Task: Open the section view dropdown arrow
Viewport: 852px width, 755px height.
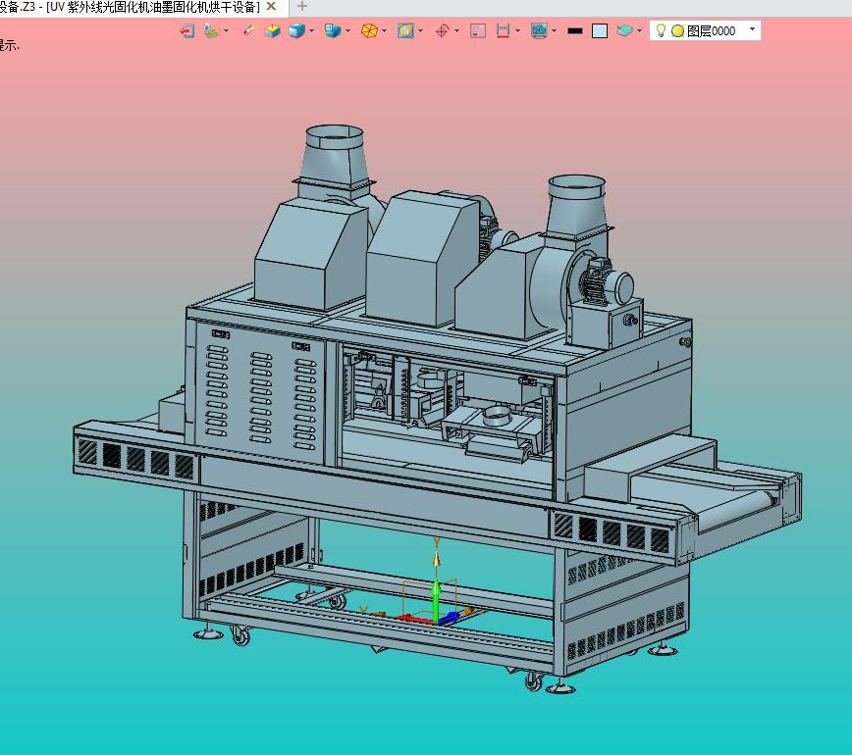Action: [x=420, y=31]
